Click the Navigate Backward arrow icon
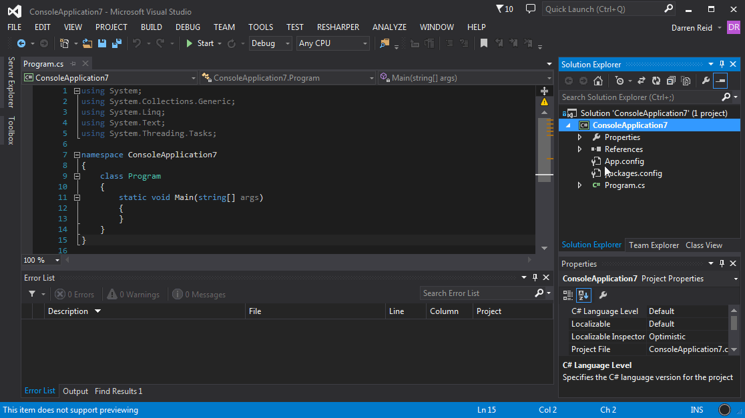 pyautogui.click(x=22, y=43)
